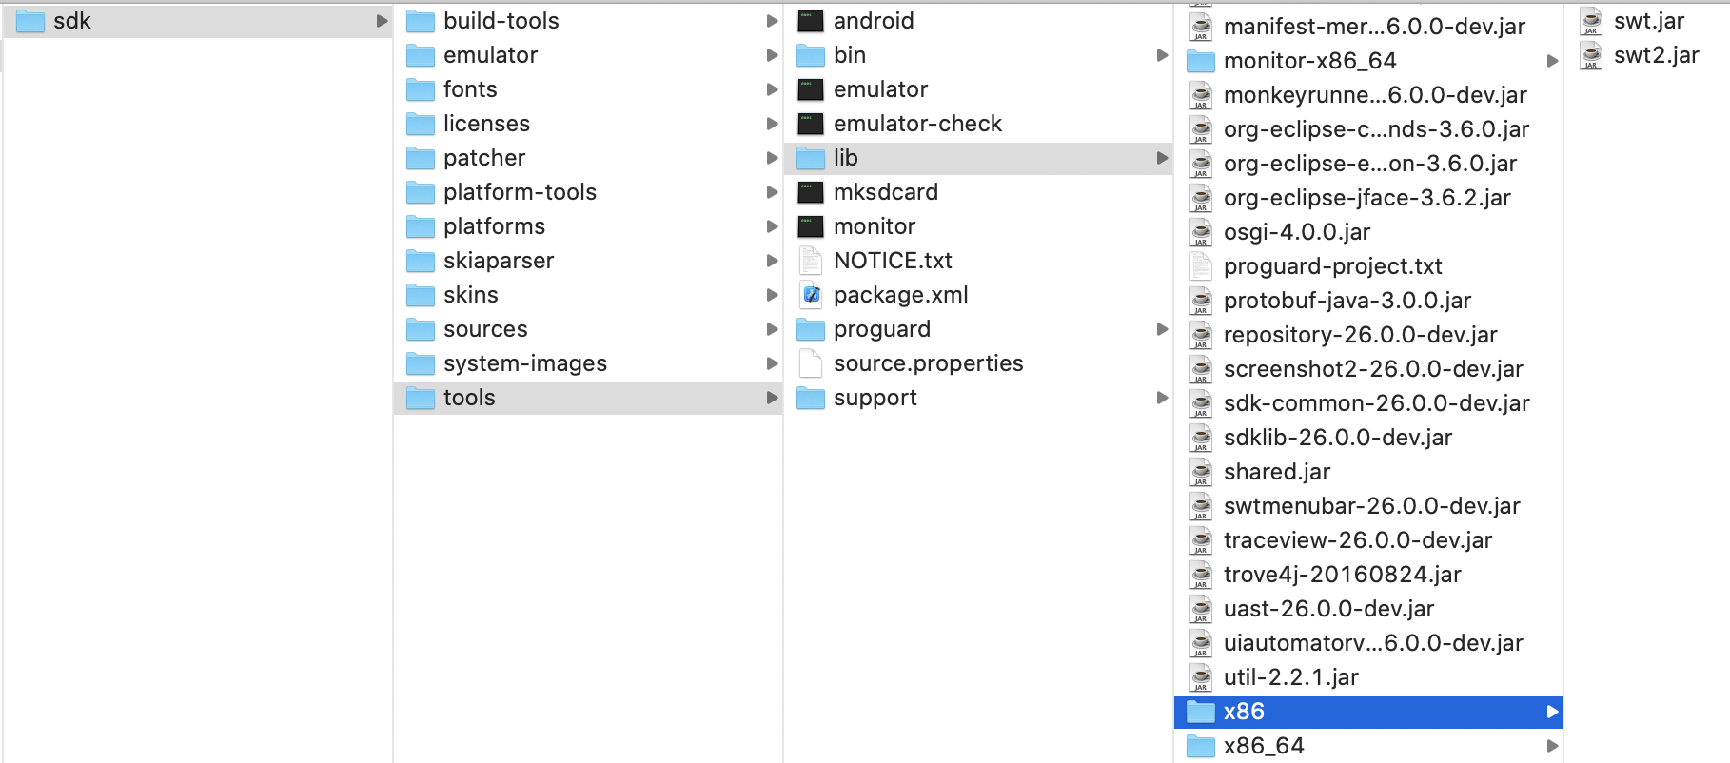Expand the proguard folder arrow
1730x763 pixels.
(1162, 329)
